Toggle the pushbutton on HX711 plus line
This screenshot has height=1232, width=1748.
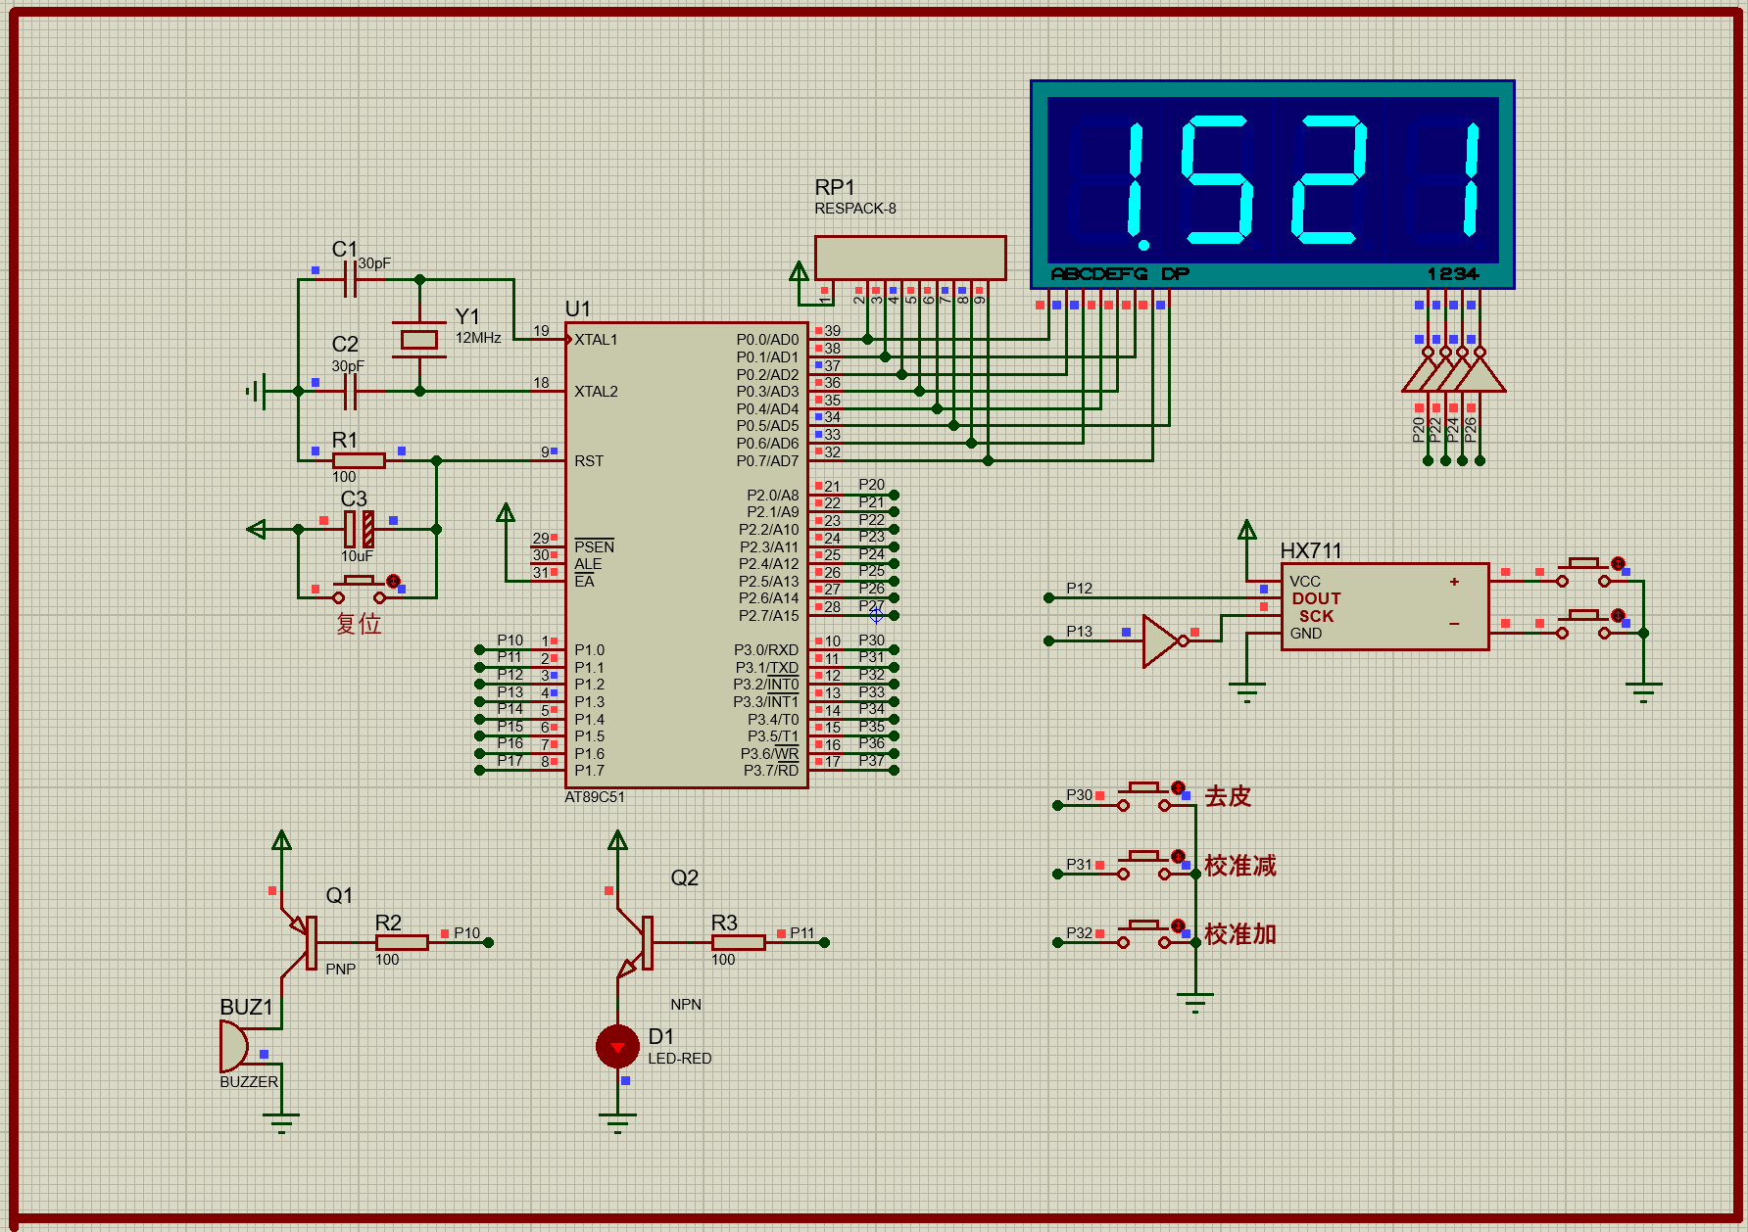pyautogui.click(x=1583, y=572)
